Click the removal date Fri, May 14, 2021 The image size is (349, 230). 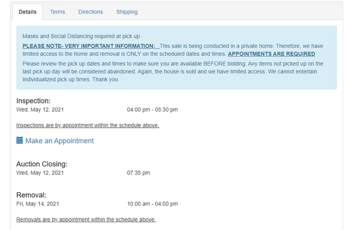[38, 204]
